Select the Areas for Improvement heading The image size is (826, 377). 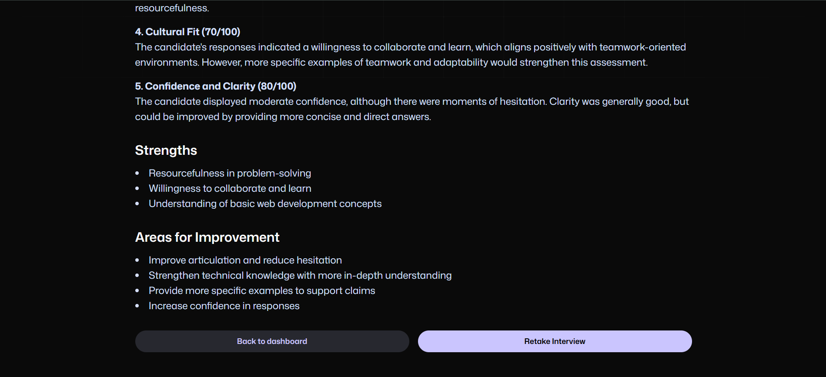pyautogui.click(x=207, y=237)
